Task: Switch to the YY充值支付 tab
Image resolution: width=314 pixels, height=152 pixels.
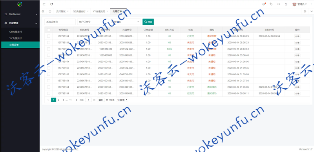Action: click(x=99, y=11)
